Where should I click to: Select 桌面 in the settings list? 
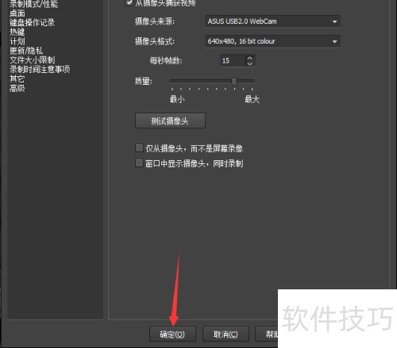tap(17, 13)
